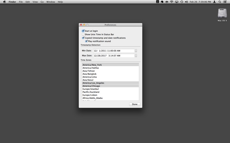Image resolution: width=230 pixels, height=143 pixels.
Task: Click the black dome status icon
Action: pyautogui.click(x=162, y=2)
